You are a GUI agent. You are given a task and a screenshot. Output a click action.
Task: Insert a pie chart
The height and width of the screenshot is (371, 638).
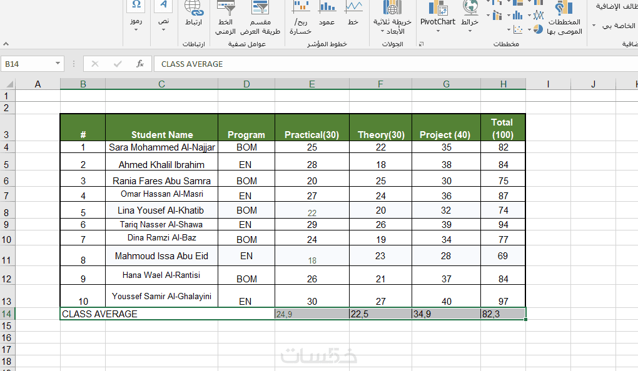(538, 29)
